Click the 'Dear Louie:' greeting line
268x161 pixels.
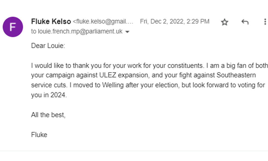48,46
